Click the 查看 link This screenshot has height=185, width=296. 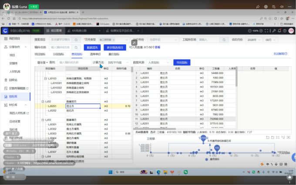[x=158, y=47]
